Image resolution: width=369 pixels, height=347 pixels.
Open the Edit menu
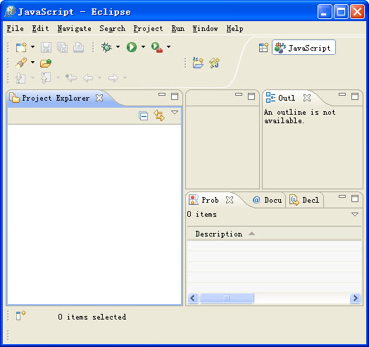click(x=40, y=29)
